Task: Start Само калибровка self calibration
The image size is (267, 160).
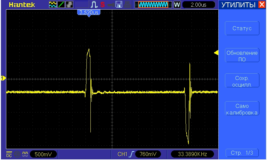Action: [x=242, y=109]
